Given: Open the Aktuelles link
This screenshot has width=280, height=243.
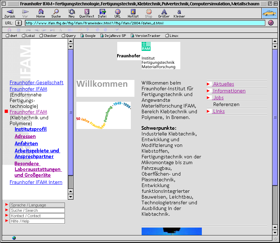Looking at the screenshot, I should tap(224, 84).
